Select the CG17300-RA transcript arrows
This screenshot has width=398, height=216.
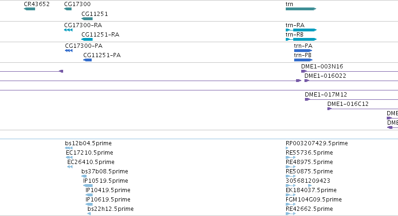(68, 30)
